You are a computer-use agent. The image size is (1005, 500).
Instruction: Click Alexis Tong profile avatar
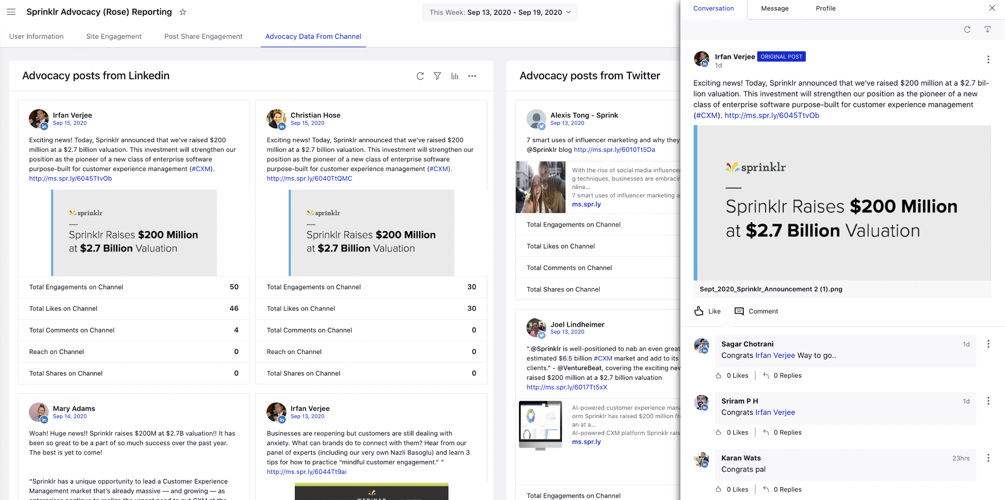[x=536, y=119]
